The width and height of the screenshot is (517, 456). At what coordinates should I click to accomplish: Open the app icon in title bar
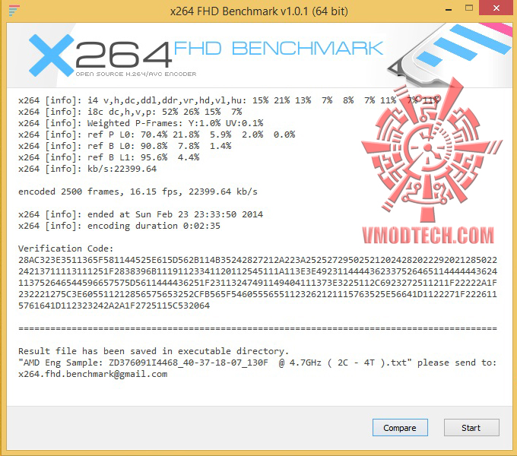point(14,11)
